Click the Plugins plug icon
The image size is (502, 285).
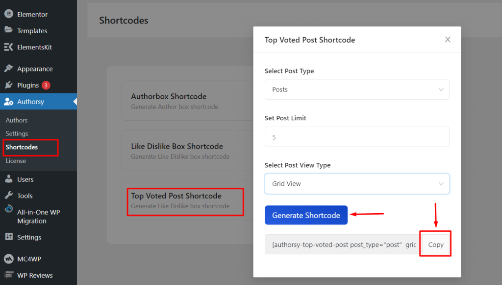coord(9,85)
